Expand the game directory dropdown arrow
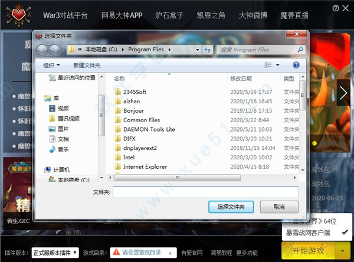354x262 pixels. click(171, 253)
